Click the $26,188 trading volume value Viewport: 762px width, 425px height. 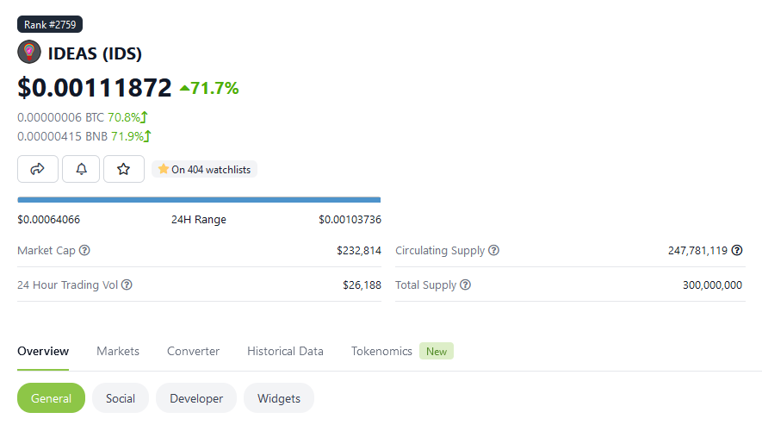(362, 285)
